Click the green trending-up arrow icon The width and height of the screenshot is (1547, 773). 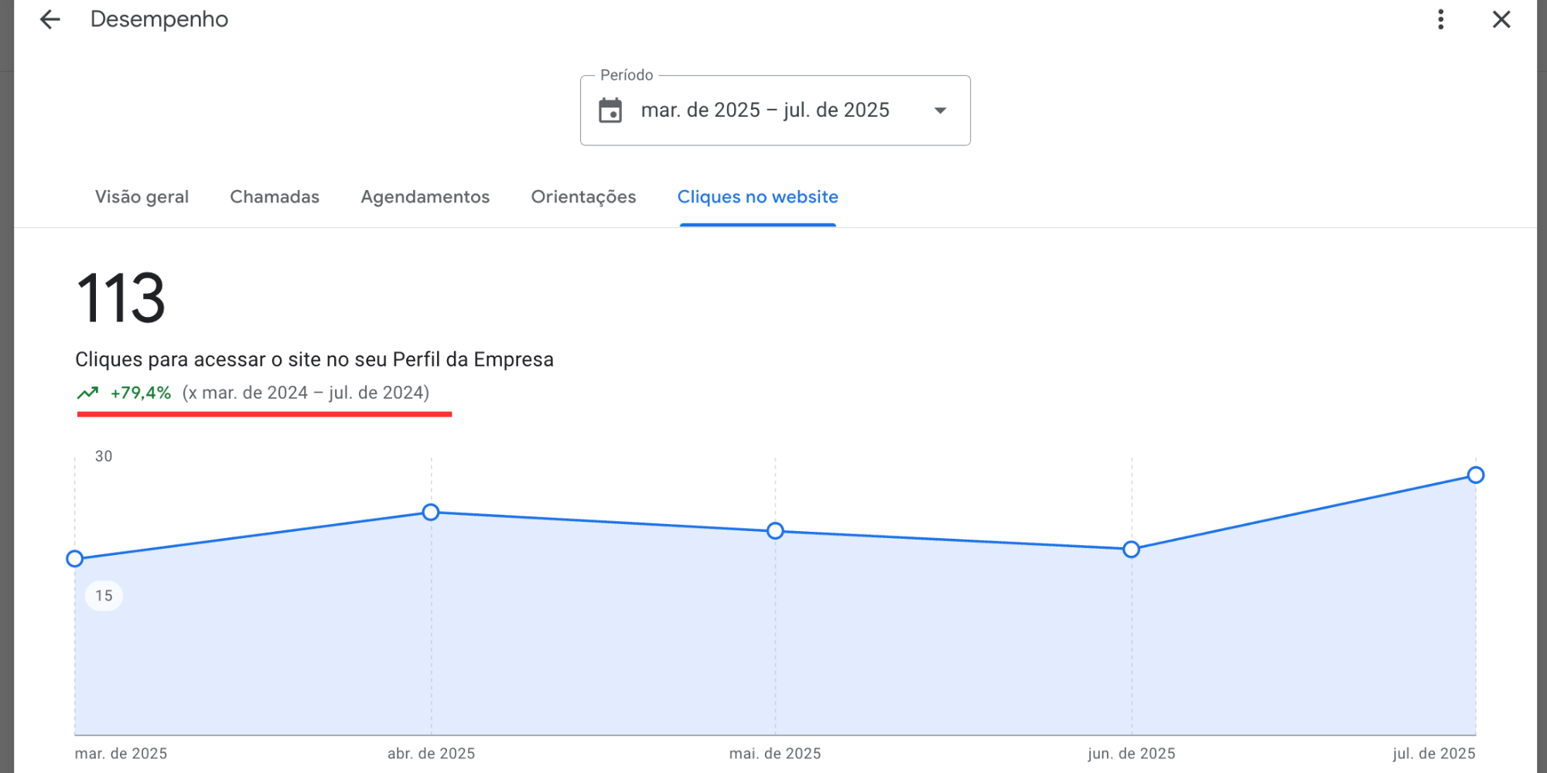(x=88, y=393)
